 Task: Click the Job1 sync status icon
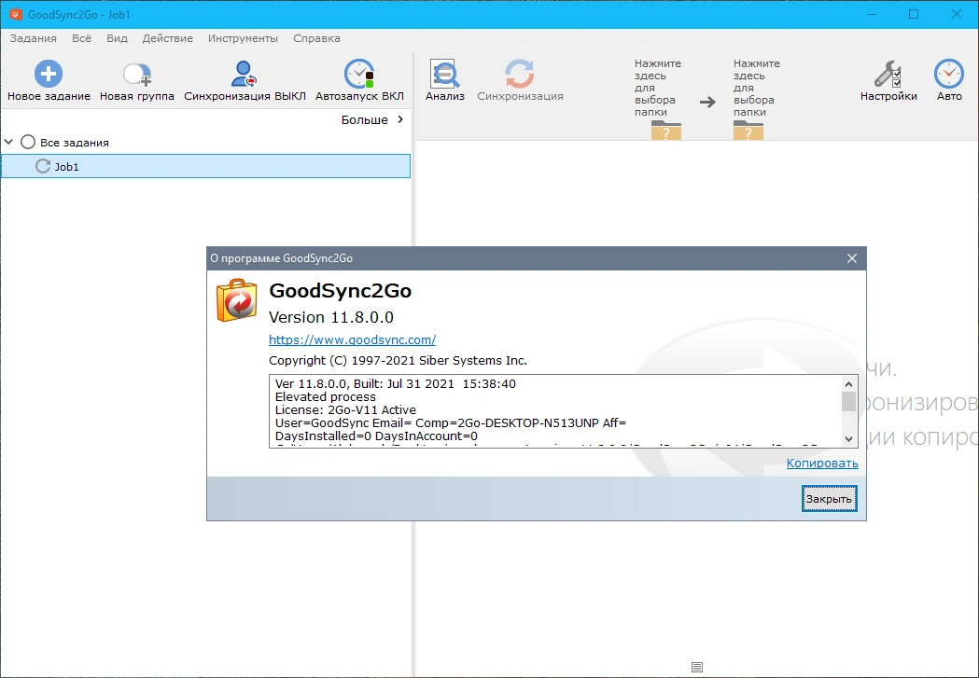[42, 166]
